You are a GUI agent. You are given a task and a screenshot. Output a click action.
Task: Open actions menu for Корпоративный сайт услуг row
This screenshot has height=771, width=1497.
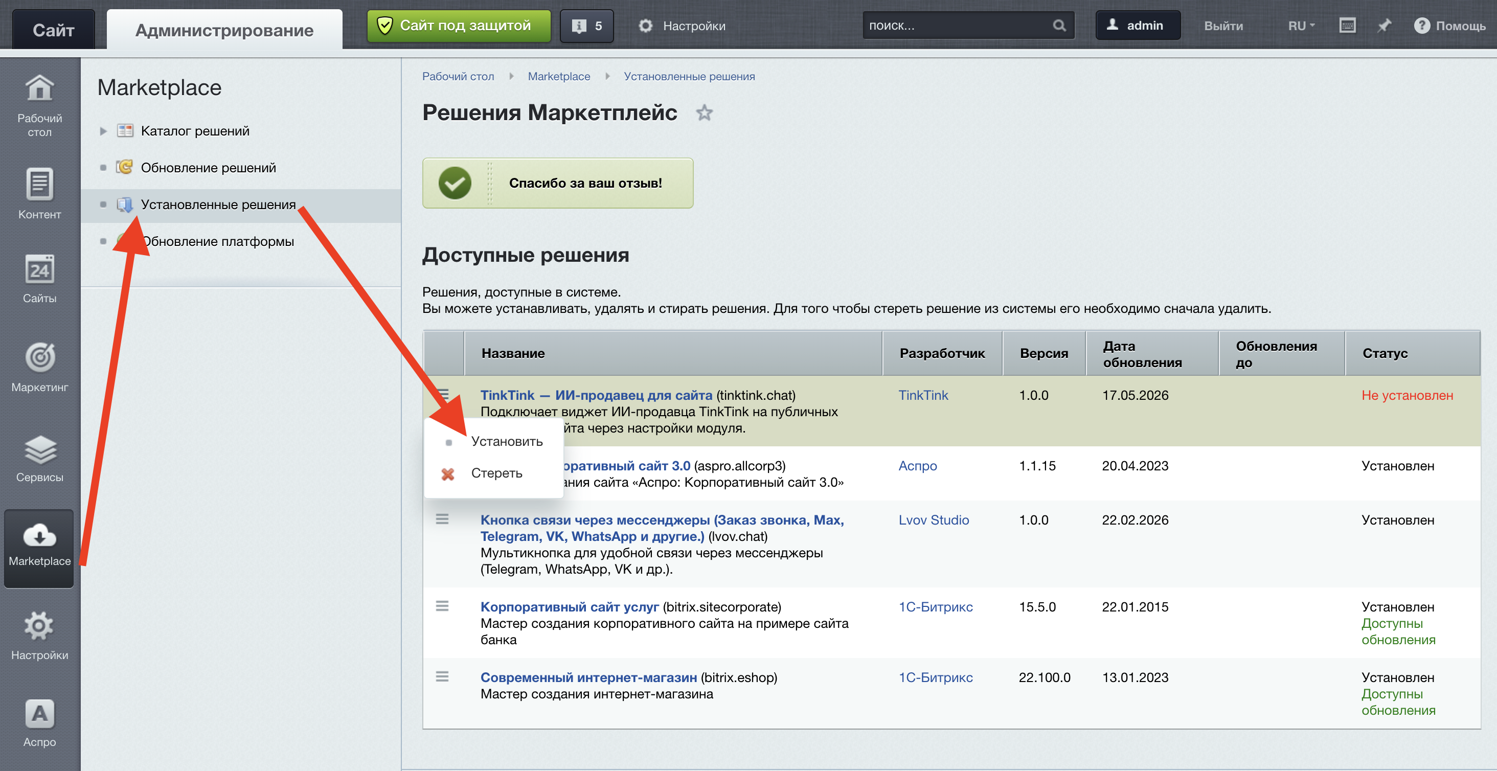pyautogui.click(x=442, y=606)
